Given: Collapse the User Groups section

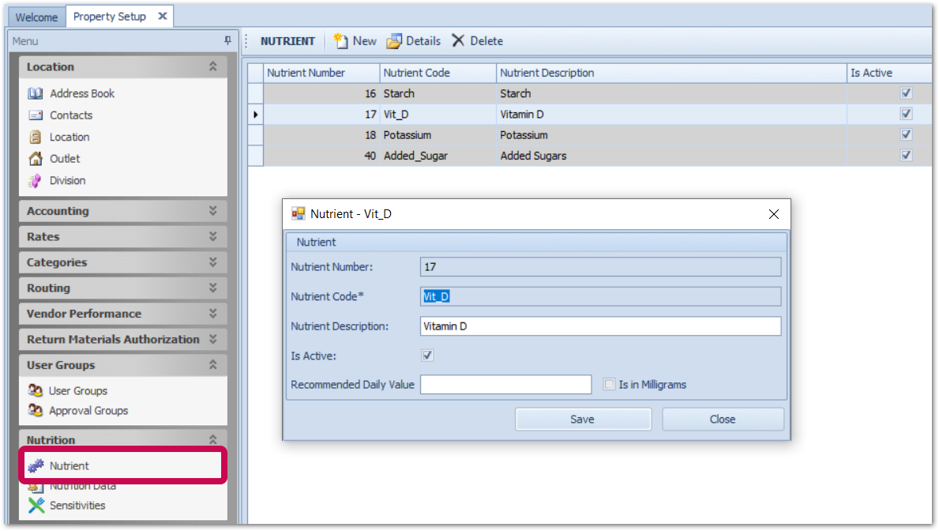Looking at the screenshot, I should point(212,365).
